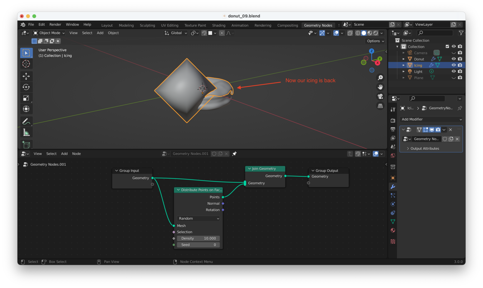This screenshot has width=483, height=288.
Task: Toggle Donut visibility eye icon
Action: (453, 59)
